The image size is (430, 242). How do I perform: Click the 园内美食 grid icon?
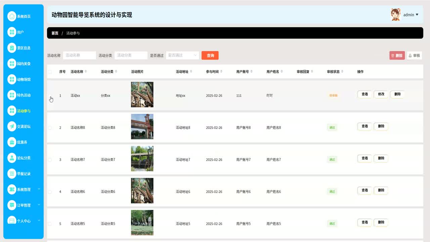point(12,64)
